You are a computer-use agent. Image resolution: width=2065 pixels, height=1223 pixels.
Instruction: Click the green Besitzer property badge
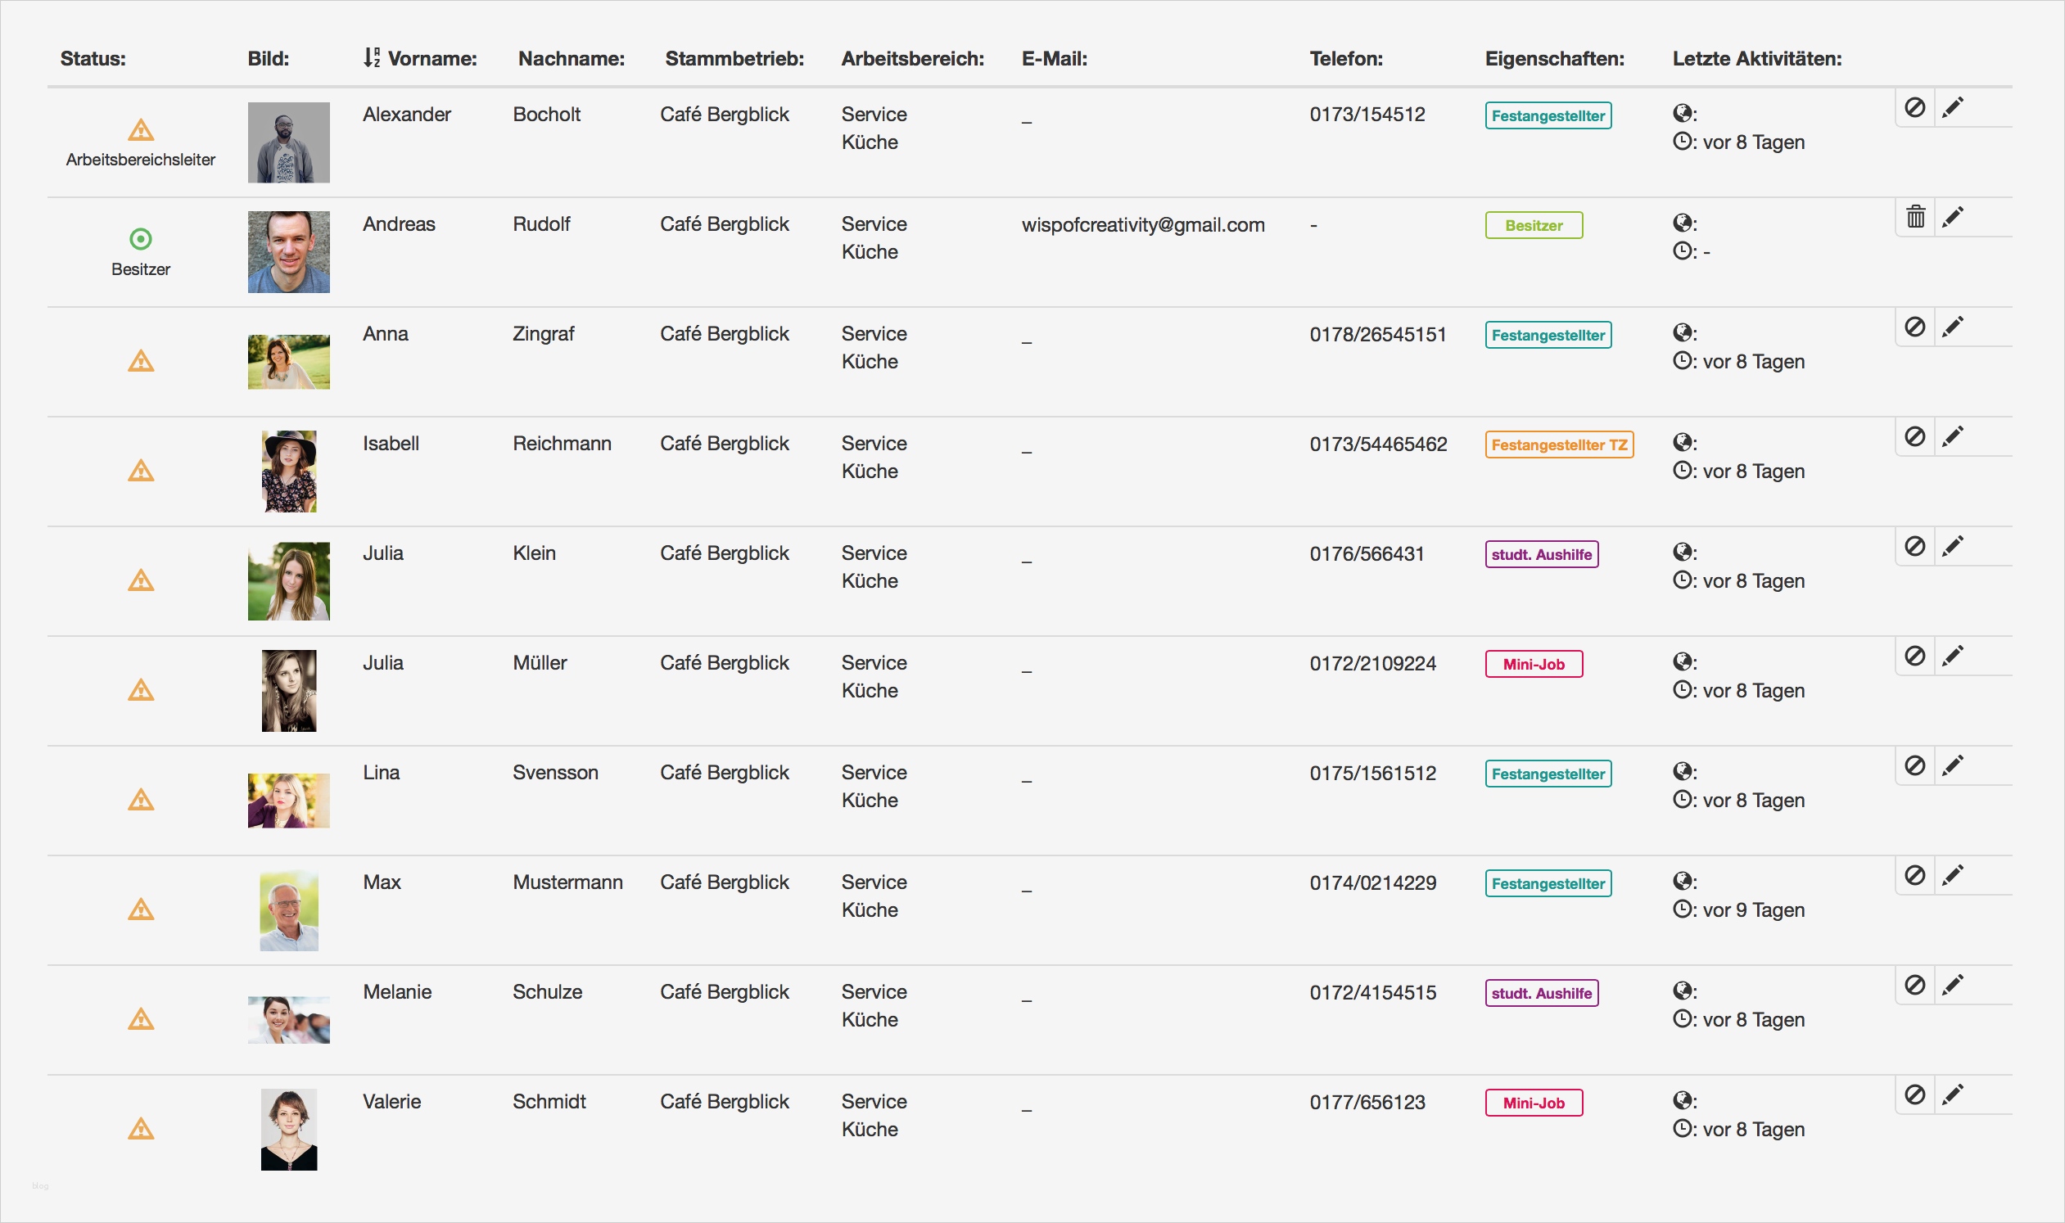(1534, 226)
